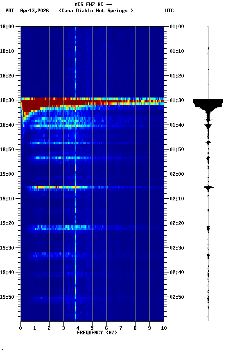Image resolution: width=226 pixels, height=354 pixels.
Task: Click the '01:40' UTC time label
Action: coord(177,125)
